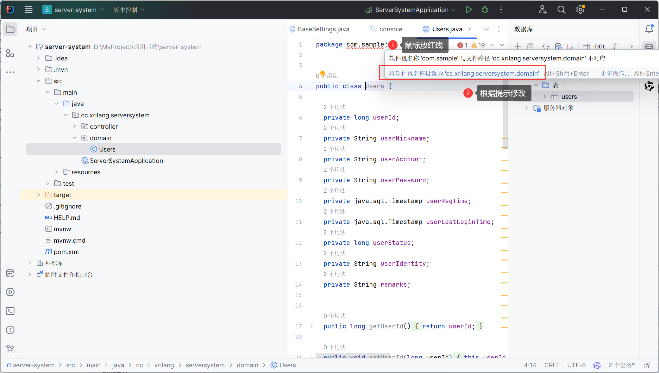This screenshot has height=373, width=659.
Task: Open the table editor icon in database toolbar
Action: pos(586,47)
